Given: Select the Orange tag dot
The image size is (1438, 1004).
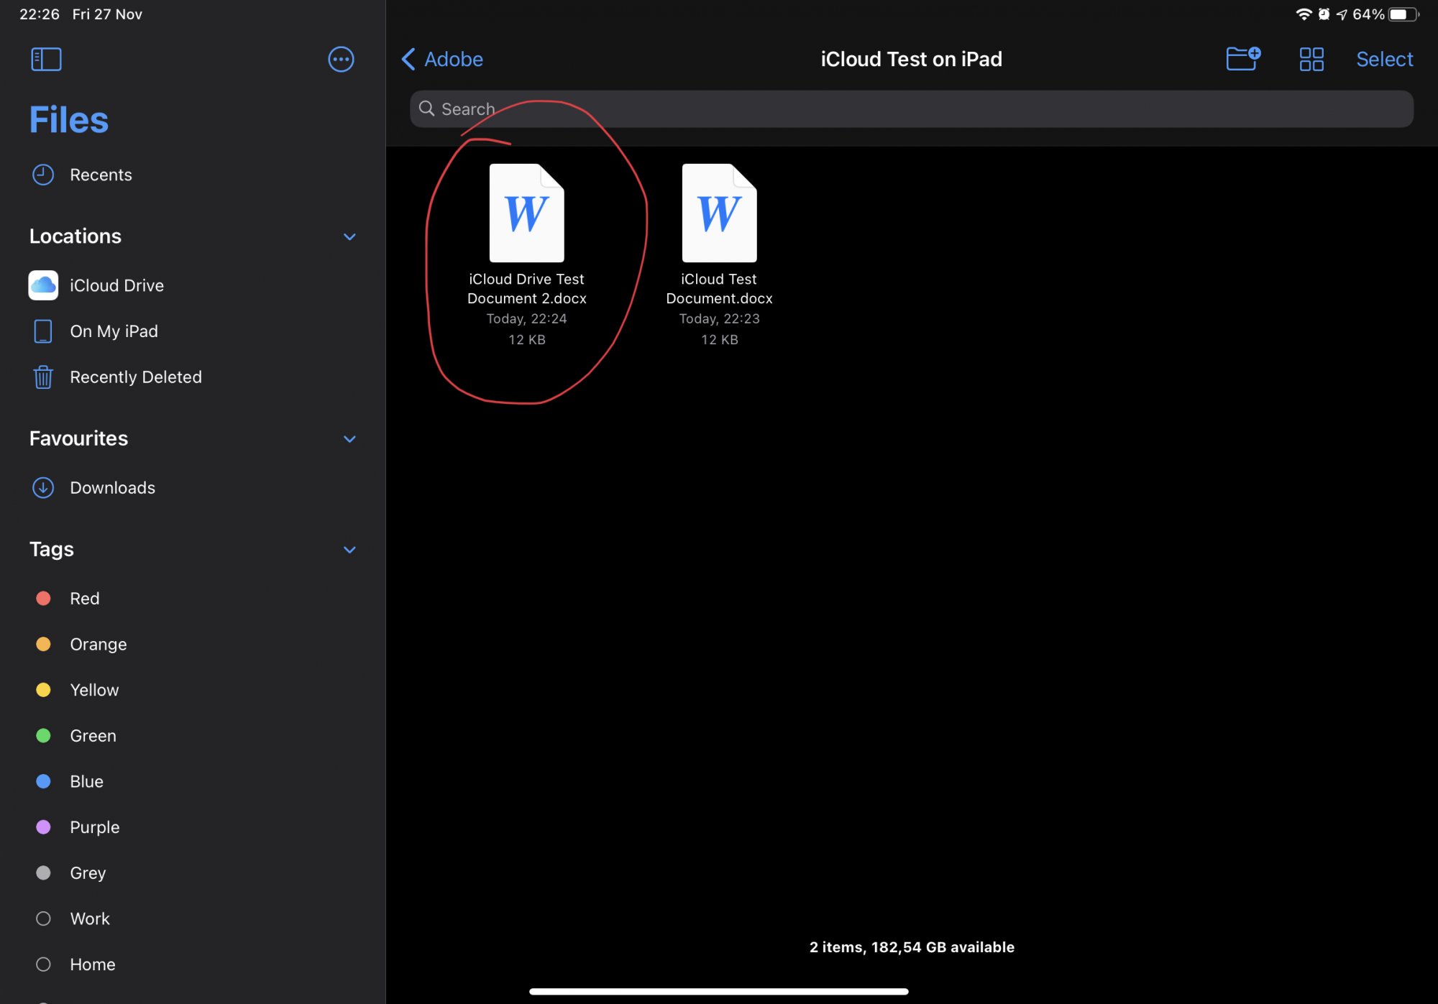Looking at the screenshot, I should pos(43,644).
